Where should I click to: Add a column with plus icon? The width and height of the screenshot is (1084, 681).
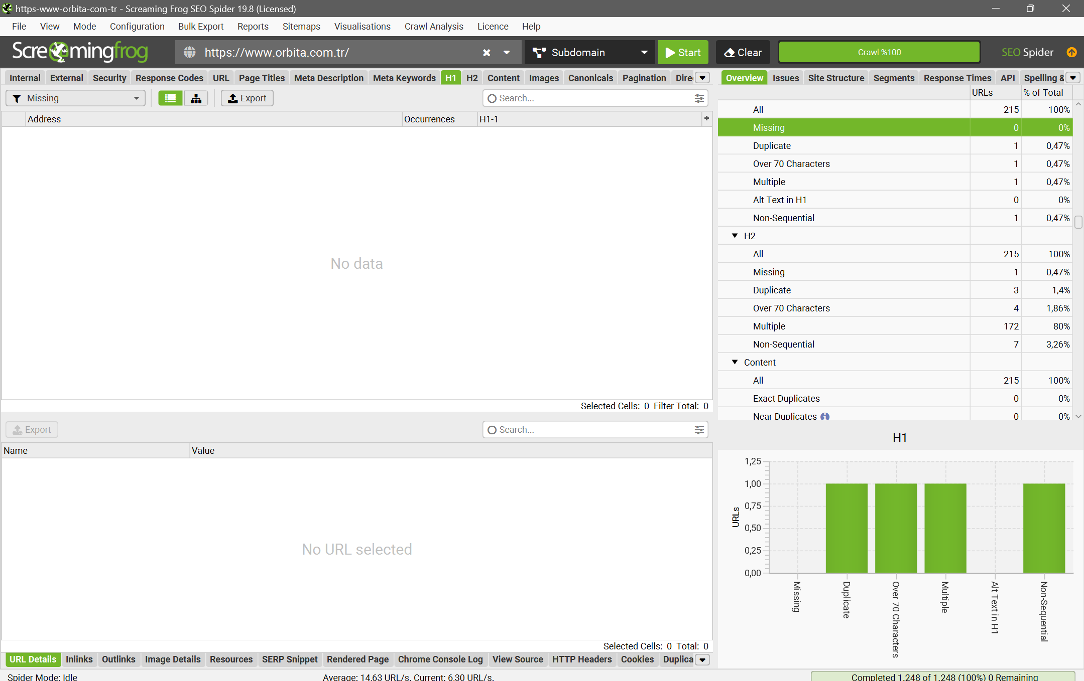point(706,118)
